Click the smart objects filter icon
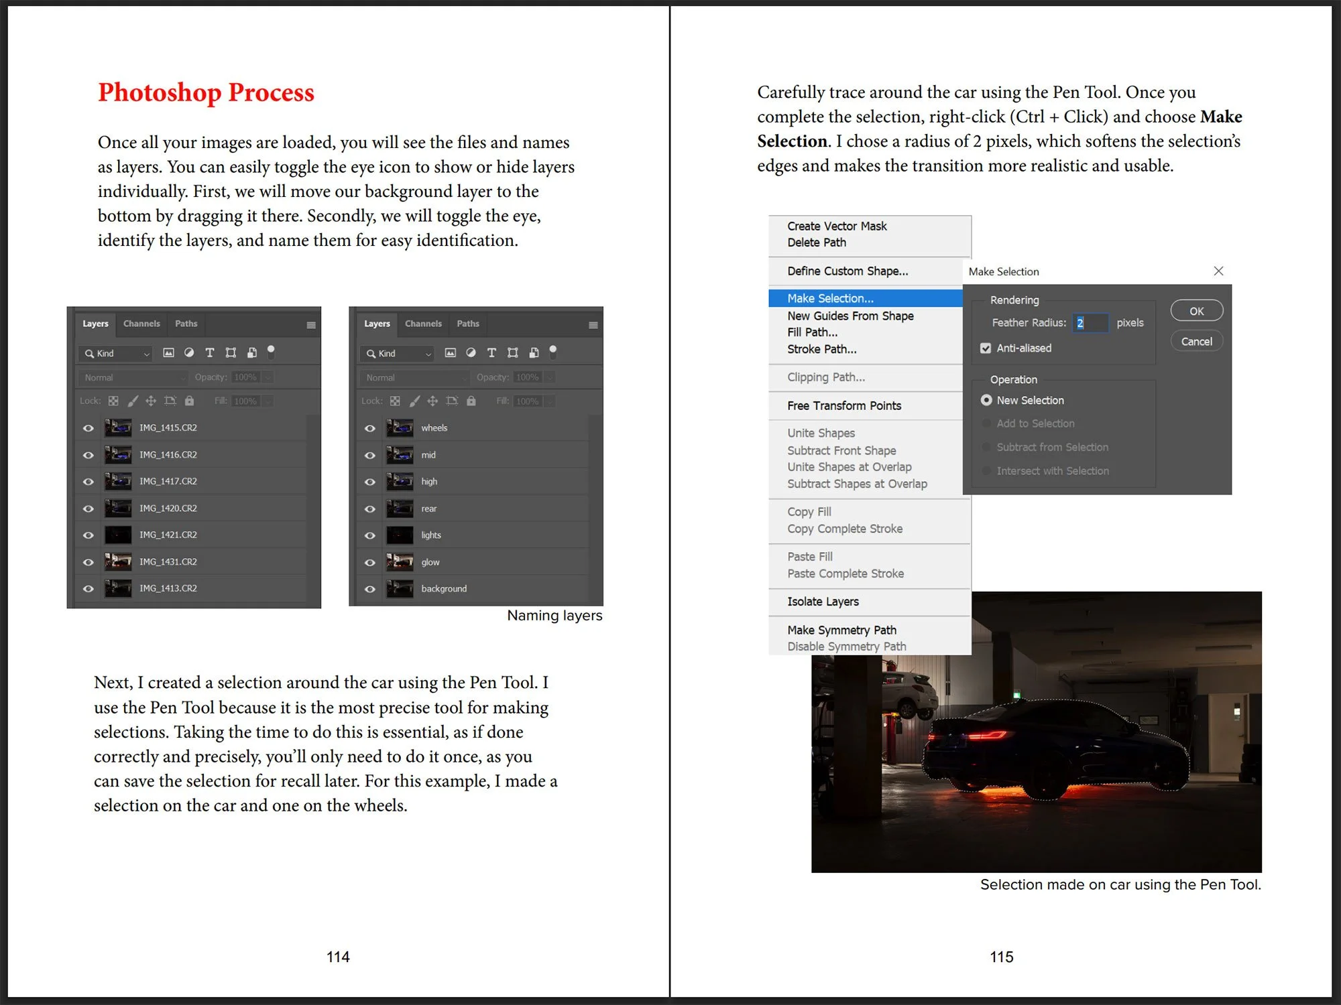1341x1005 pixels. coord(252,353)
